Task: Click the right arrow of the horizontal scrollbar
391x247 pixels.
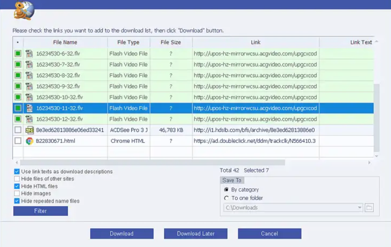Action: pyautogui.click(x=369, y=162)
